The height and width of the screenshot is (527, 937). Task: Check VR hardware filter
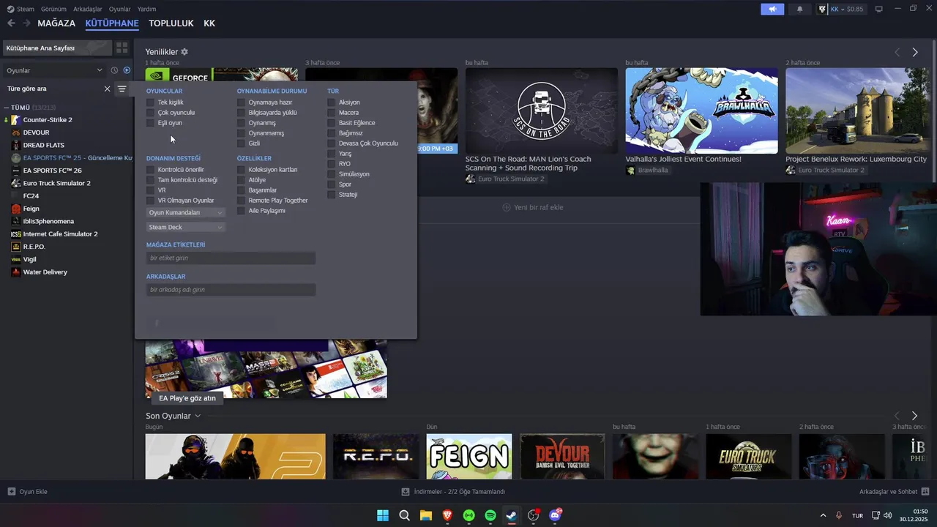(151, 190)
